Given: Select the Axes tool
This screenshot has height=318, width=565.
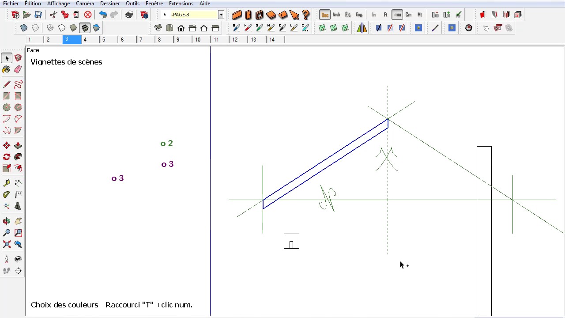Looking at the screenshot, I should (x=7, y=206).
